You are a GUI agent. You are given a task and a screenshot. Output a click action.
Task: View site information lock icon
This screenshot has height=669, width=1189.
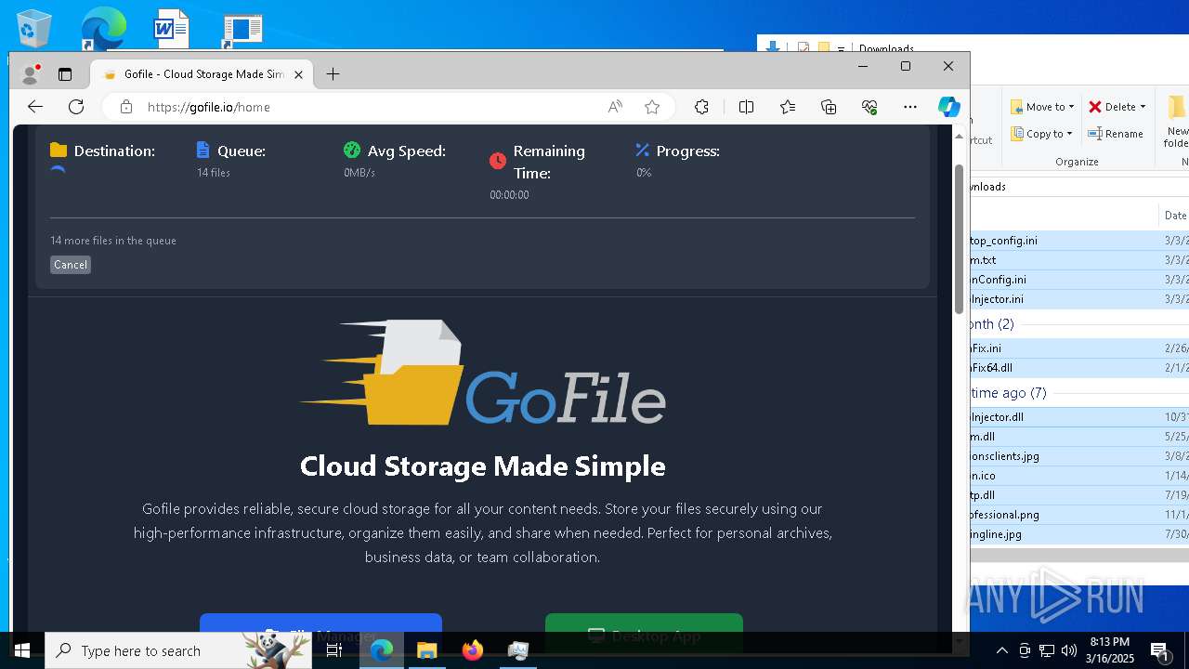[126, 107]
